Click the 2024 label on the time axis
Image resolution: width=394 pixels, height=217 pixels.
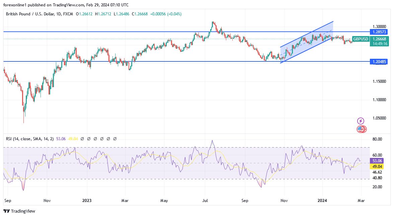pos(322,201)
